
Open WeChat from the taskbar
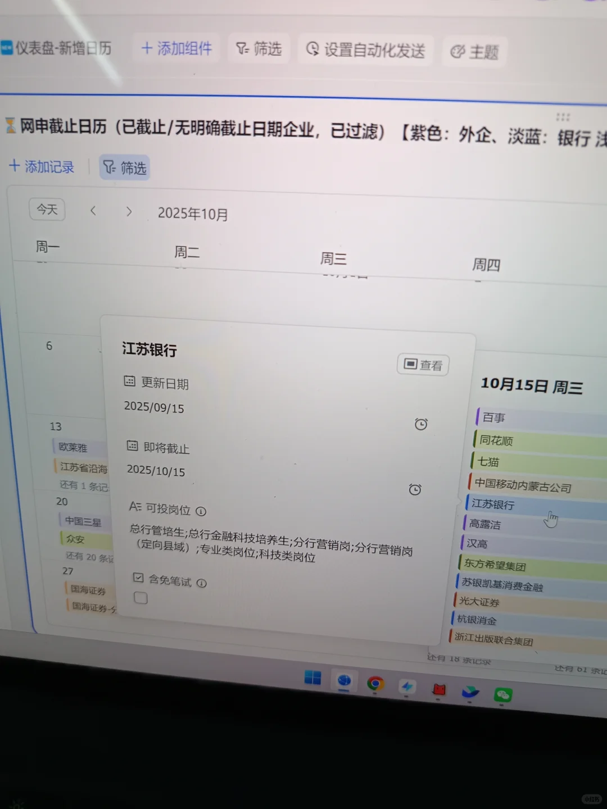click(x=502, y=695)
